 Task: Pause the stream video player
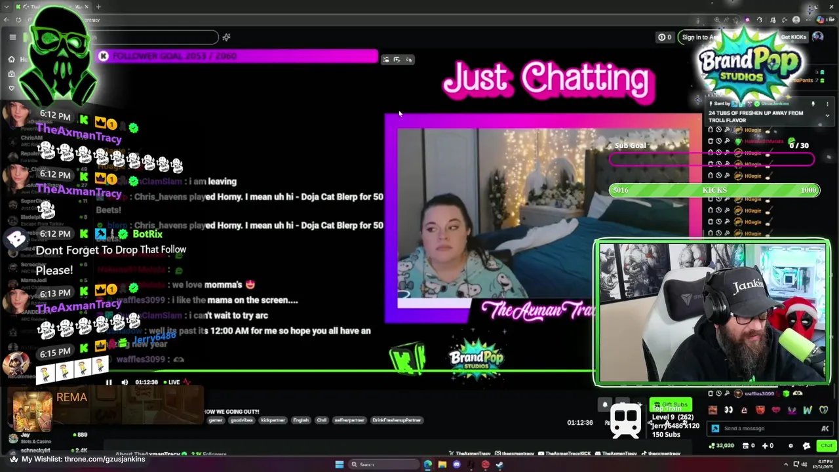[x=109, y=382]
